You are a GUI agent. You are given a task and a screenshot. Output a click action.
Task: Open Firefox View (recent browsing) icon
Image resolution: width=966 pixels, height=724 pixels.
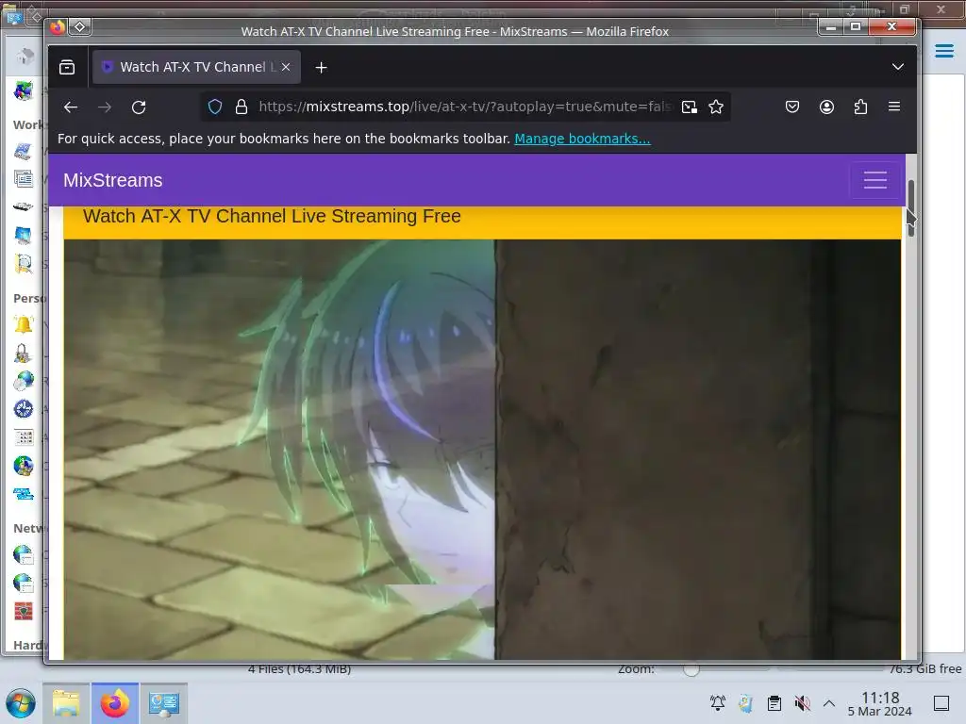[67, 67]
